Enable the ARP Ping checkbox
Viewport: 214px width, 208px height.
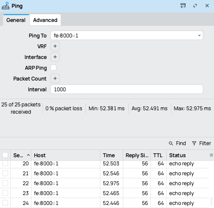click(53, 68)
